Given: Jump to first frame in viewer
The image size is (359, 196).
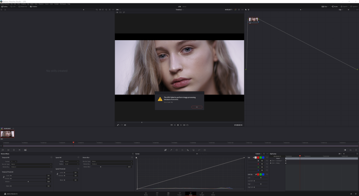Looking at the screenshot, I should [x=171, y=125].
